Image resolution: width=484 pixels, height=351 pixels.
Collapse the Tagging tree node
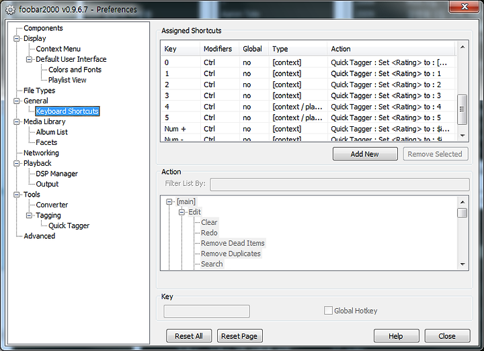point(29,215)
